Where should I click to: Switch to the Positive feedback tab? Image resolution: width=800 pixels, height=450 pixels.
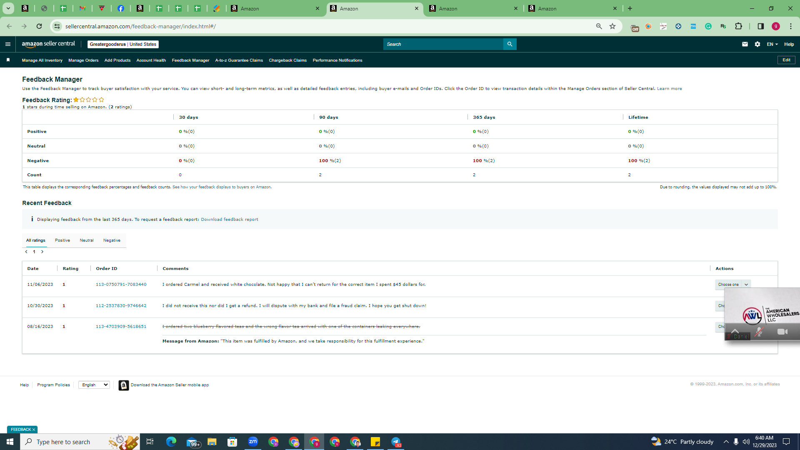click(62, 240)
